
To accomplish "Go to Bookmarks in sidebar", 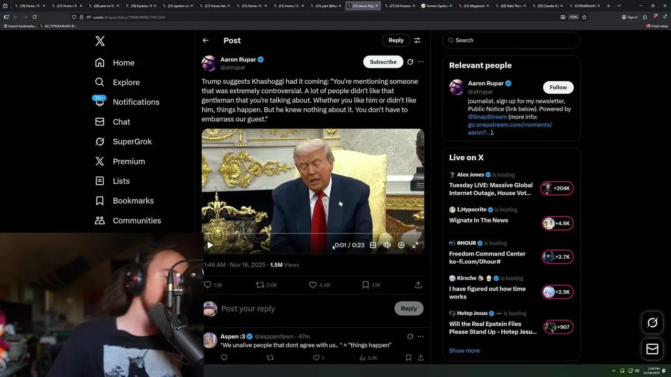I will tap(133, 201).
